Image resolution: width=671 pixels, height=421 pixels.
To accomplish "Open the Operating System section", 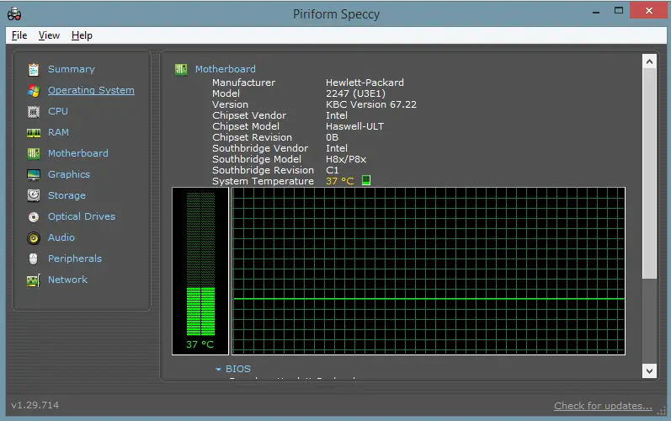I will 91,90.
